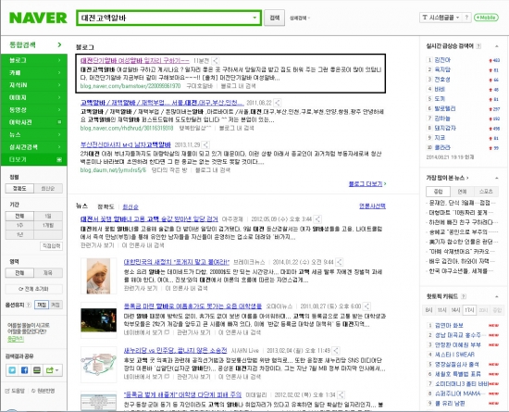
Task: Click share icon beside the 고액알바 / 재택알바 result
Action: click(x=278, y=103)
